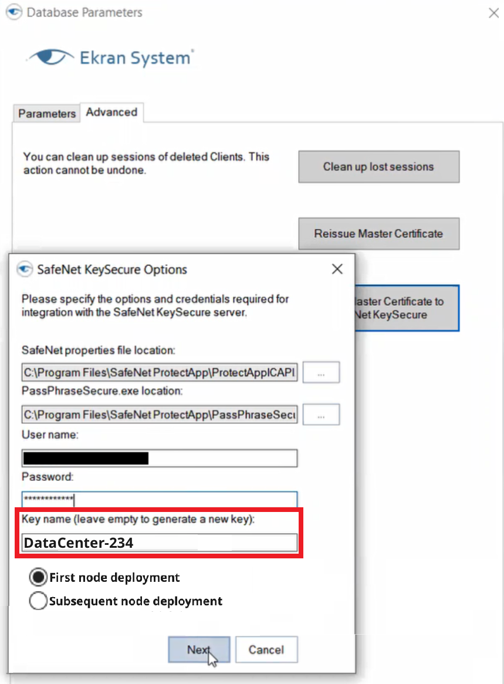Open the Advanced tab
The width and height of the screenshot is (504, 684).
[x=111, y=112]
